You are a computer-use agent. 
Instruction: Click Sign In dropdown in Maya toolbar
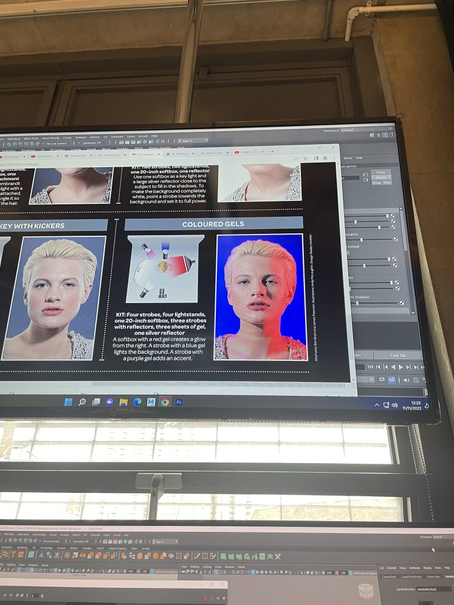[x=193, y=141]
